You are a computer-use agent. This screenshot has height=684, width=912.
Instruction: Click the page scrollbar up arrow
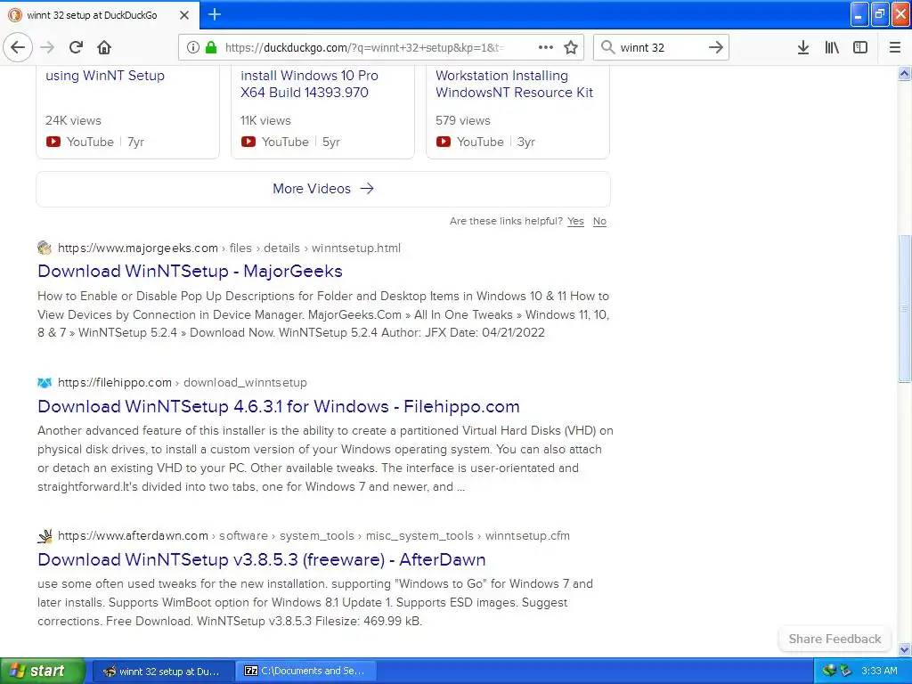pyautogui.click(x=904, y=73)
